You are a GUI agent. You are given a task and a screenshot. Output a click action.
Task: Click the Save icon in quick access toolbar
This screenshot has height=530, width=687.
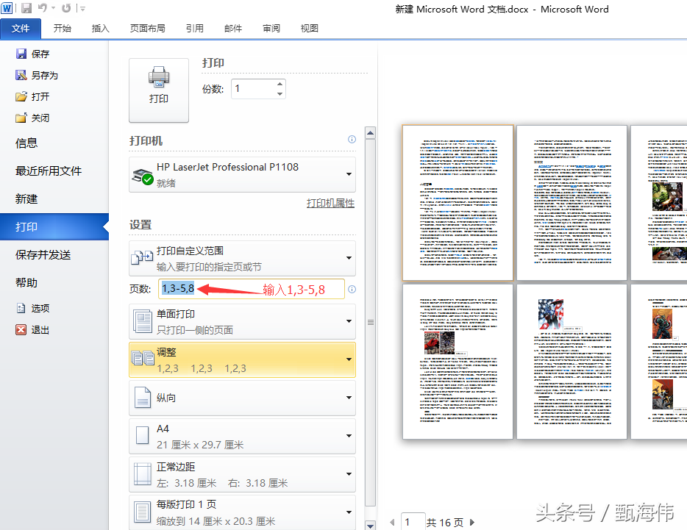(26, 8)
